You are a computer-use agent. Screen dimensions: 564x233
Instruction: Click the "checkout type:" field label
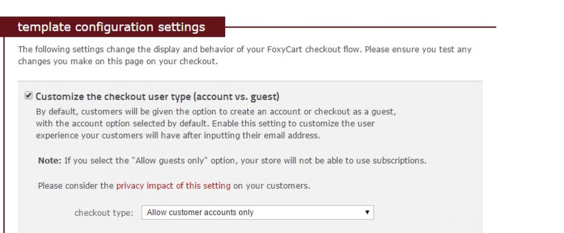click(104, 213)
